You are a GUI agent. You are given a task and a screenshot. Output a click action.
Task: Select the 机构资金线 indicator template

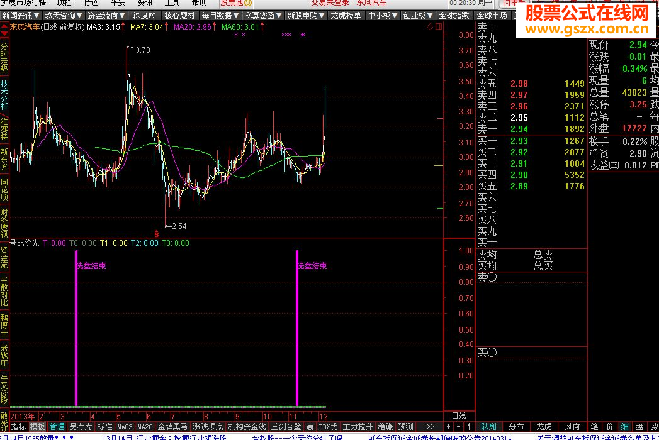point(247,427)
